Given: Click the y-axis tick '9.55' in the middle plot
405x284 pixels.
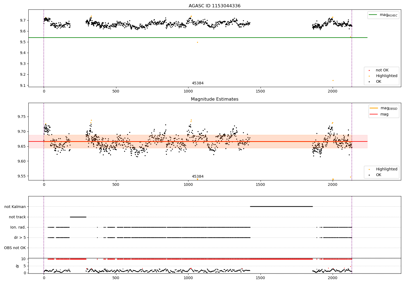Looking at the screenshot, I should click(x=22, y=176).
